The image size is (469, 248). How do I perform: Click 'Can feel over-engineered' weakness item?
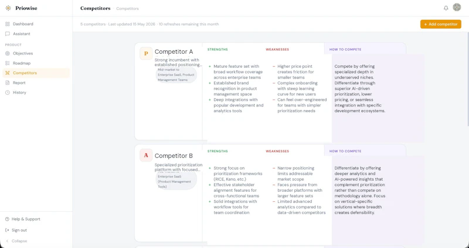tap(302, 105)
